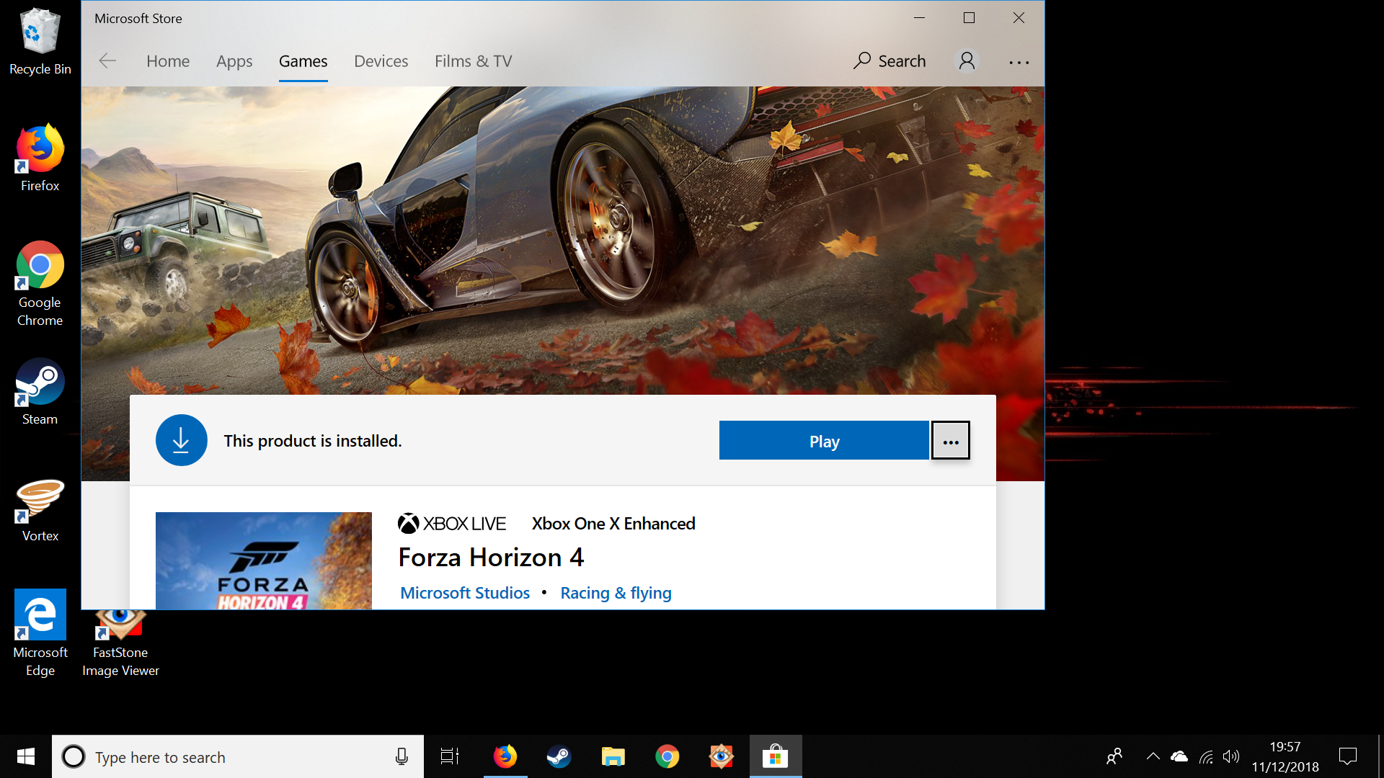Focus the 'Type here to search' box
1384x778 pixels.
point(238,756)
